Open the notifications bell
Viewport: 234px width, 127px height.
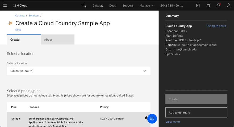click(x=218, y=6)
